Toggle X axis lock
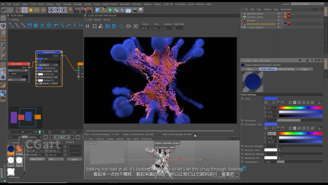328x185 pixels. (51, 10)
